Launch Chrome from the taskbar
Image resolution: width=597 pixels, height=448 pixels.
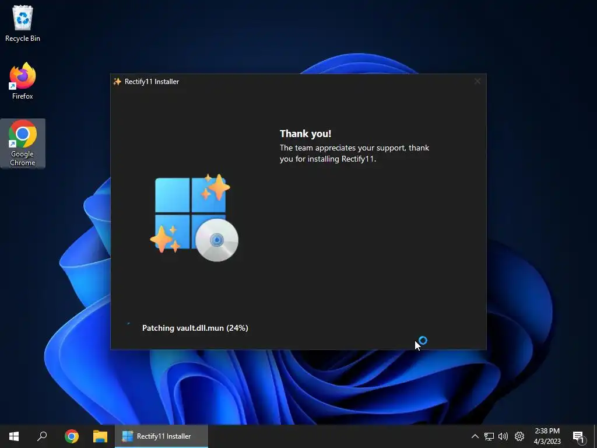71,436
